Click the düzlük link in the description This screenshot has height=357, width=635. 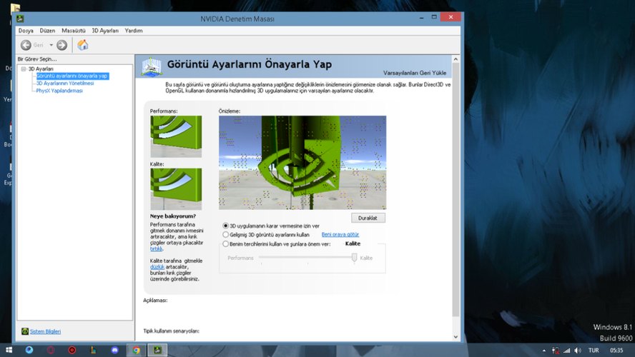tap(157, 267)
